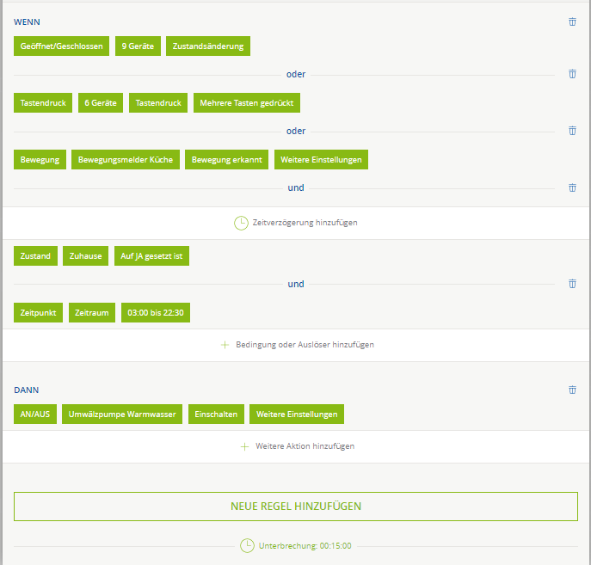Toggle the 'und' operator above Zeitpunkt row
Screen dimensions: 591x565
[x=296, y=285]
